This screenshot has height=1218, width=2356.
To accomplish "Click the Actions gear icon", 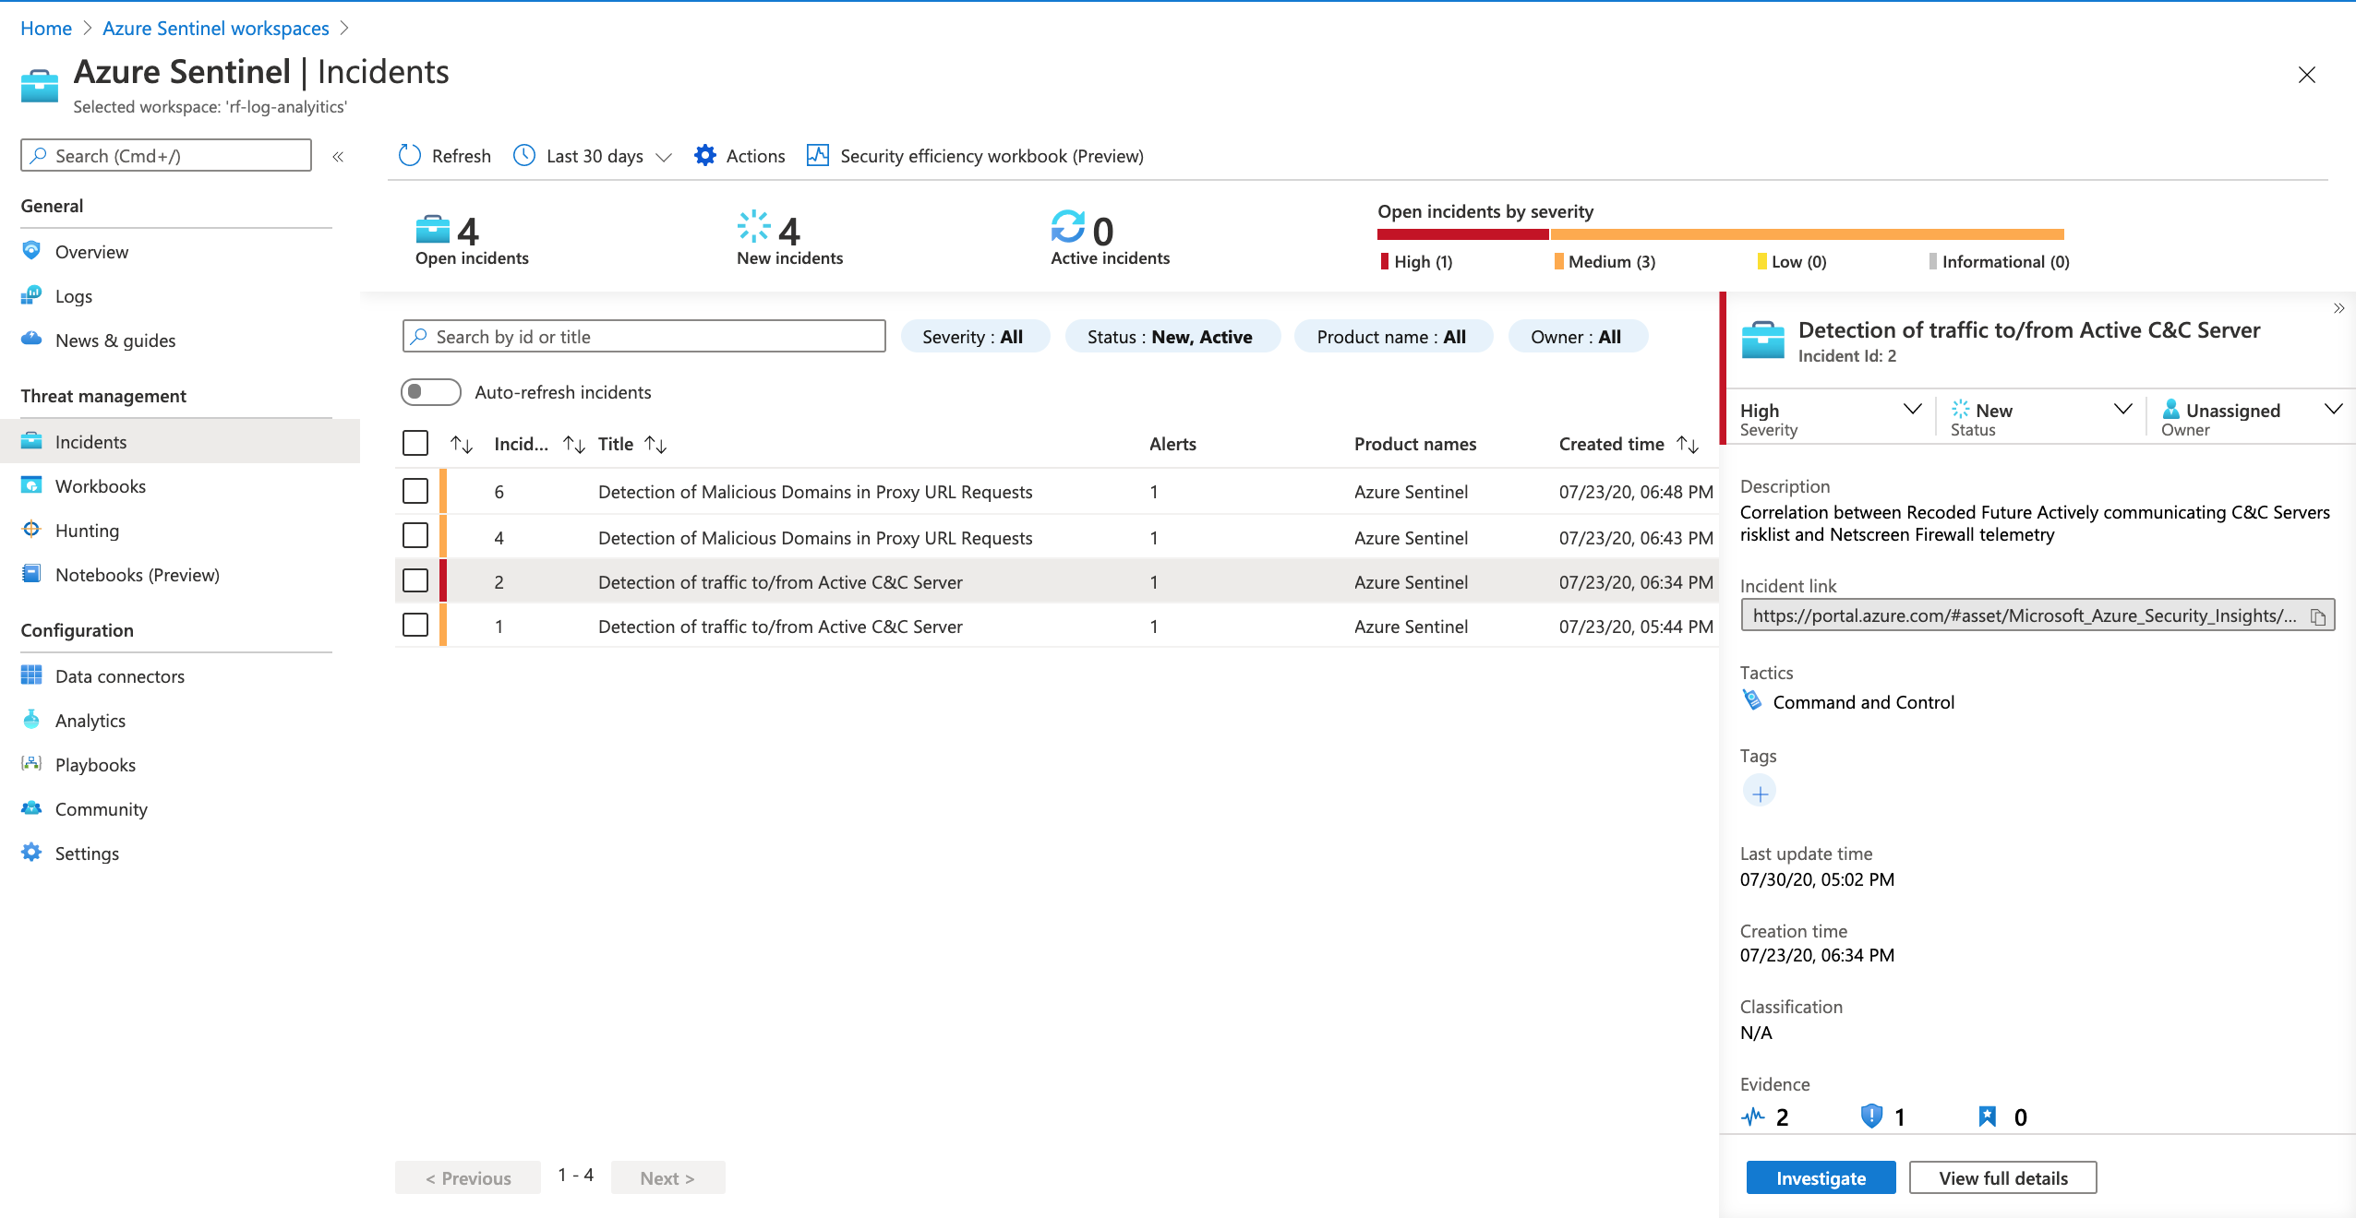I will point(705,156).
